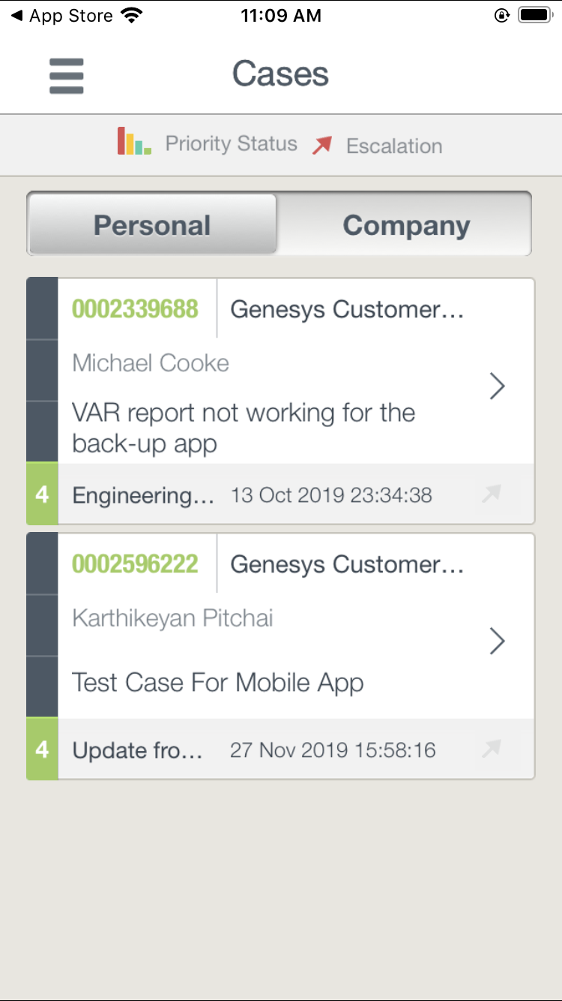
Task: Select the Michael Cooke contact name
Action: (151, 363)
